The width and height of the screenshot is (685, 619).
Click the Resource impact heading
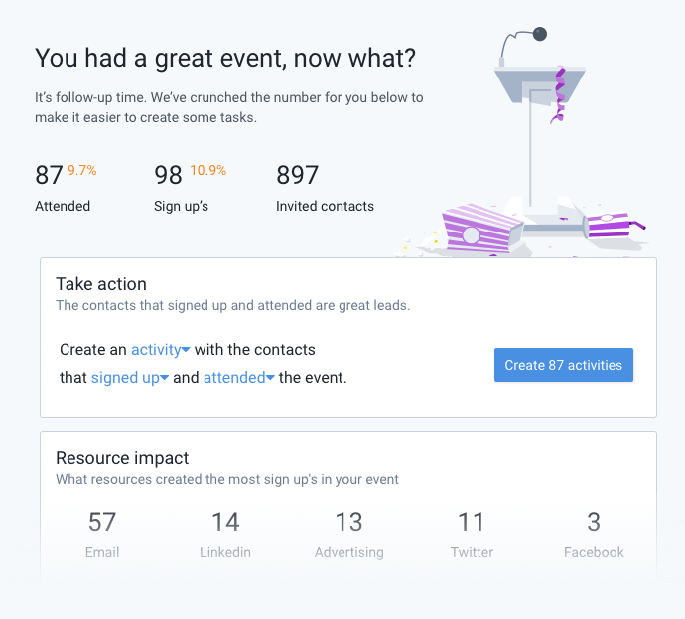(122, 458)
